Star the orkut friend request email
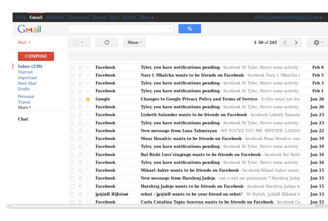This screenshot has width=328, height=221. tap(80, 194)
